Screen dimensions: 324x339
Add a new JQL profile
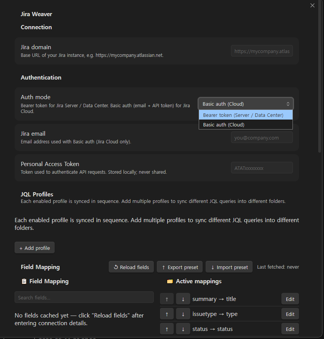[35, 248]
